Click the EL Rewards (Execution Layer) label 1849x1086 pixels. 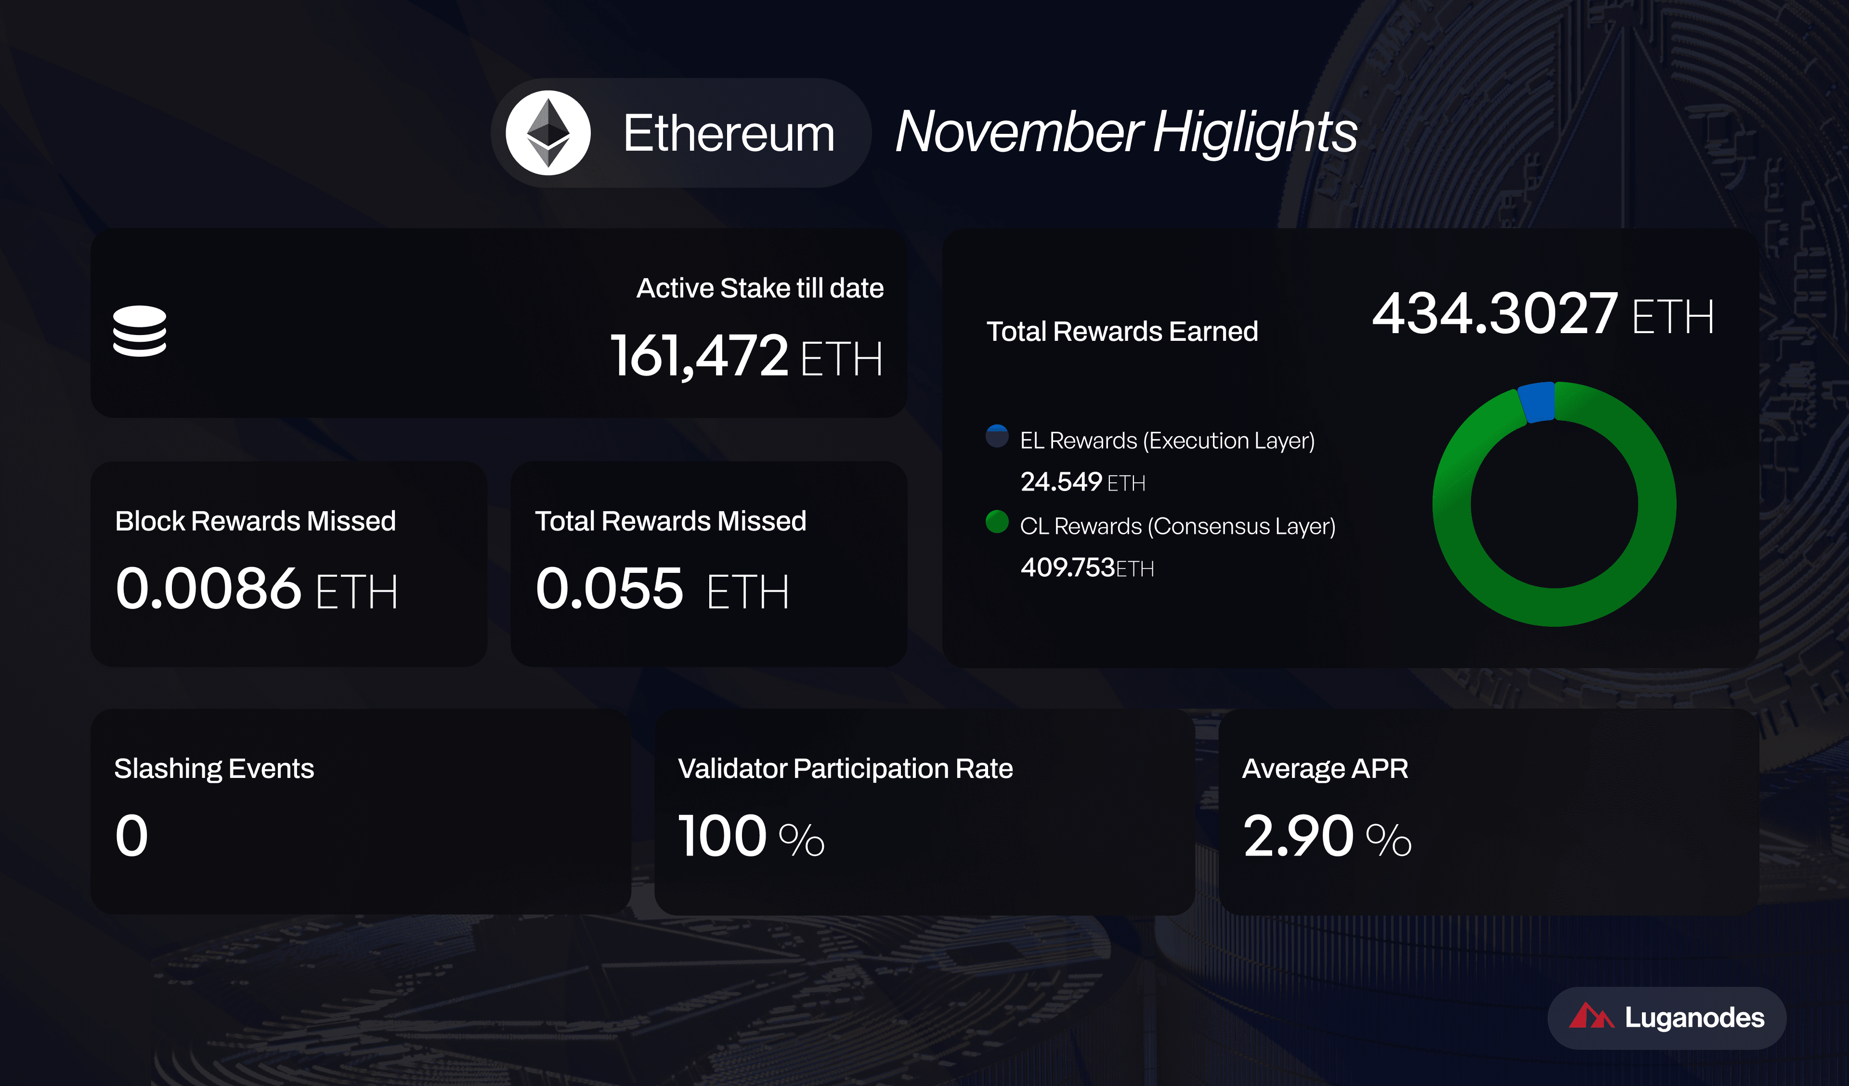pyautogui.click(x=1167, y=440)
